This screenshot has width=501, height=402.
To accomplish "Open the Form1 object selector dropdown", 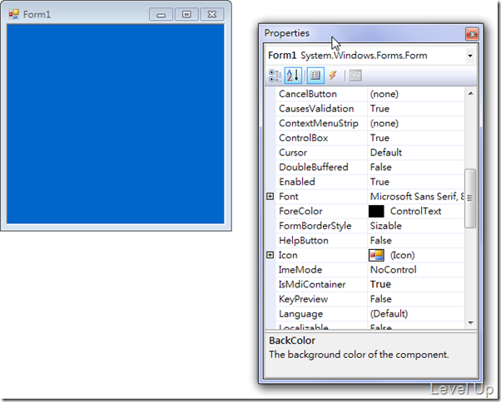I will 469,56.
